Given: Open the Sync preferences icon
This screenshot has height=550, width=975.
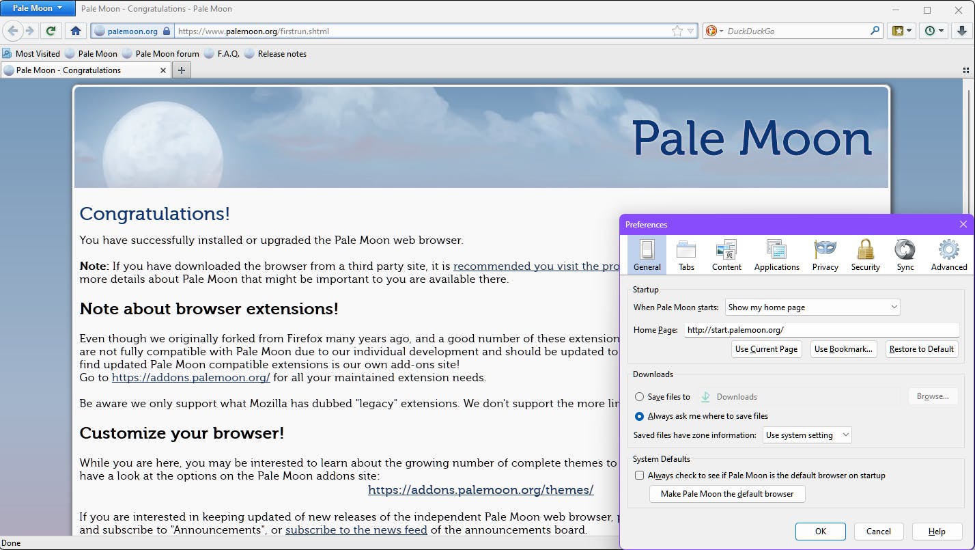Looking at the screenshot, I should pos(905,255).
